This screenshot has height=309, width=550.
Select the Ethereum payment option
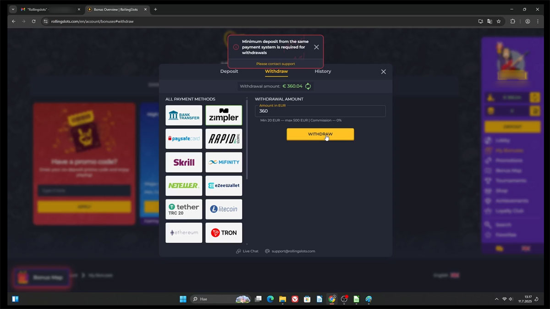tap(184, 232)
